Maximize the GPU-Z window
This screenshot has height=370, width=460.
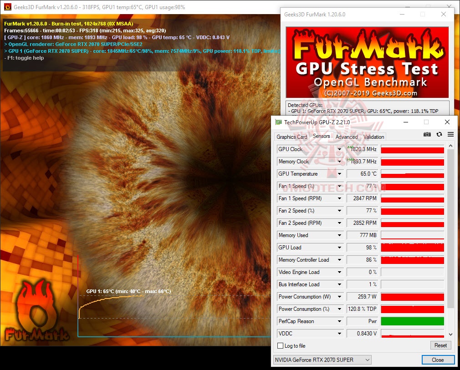[x=426, y=122]
